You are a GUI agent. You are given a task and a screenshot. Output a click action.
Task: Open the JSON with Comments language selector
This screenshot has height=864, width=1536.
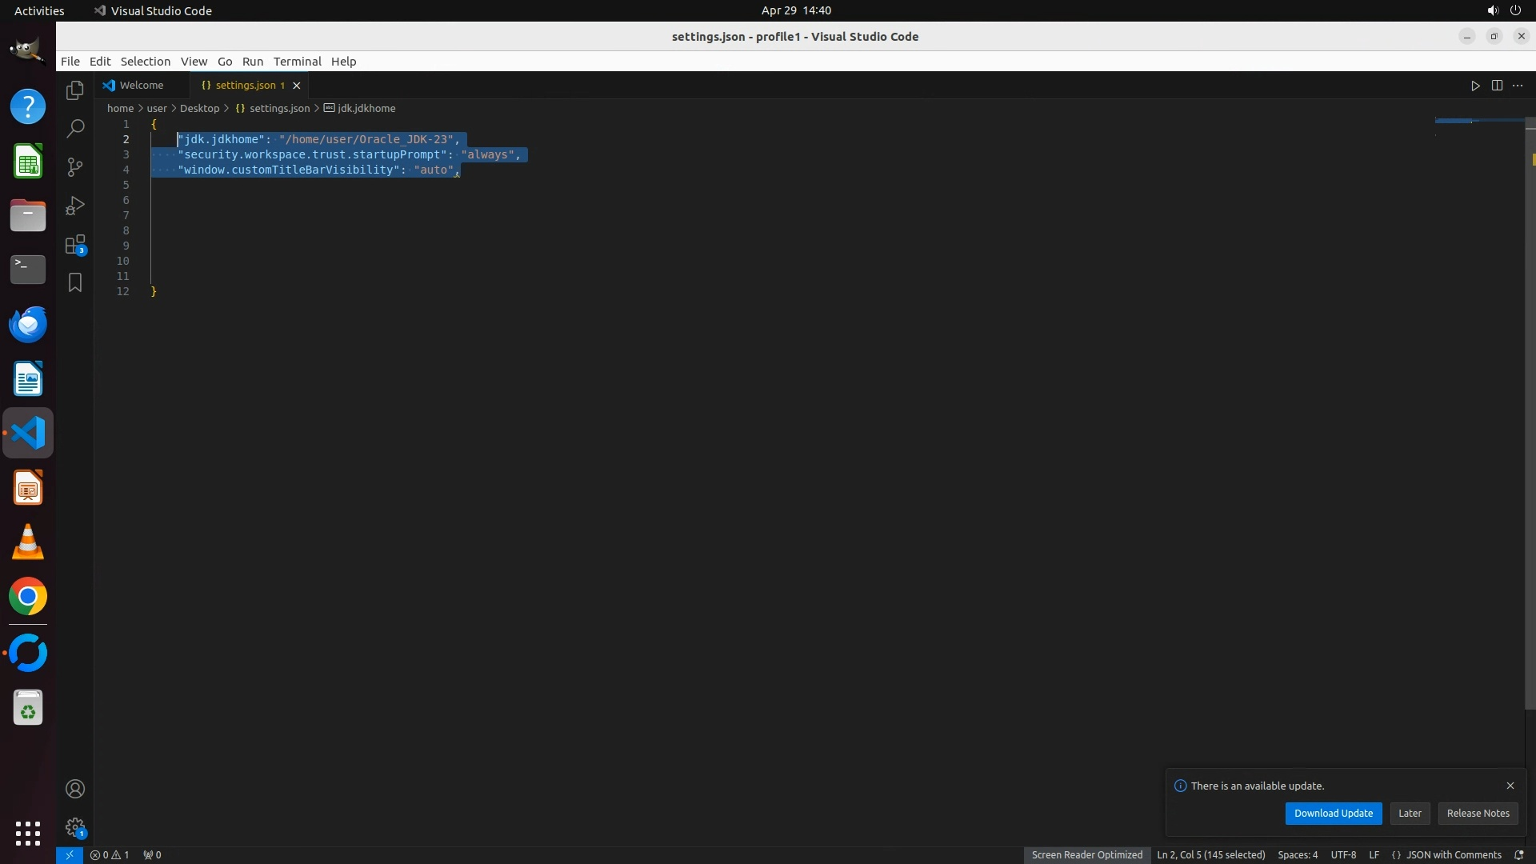(x=1453, y=854)
